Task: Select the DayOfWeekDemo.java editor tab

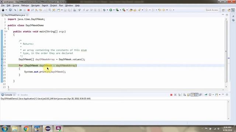Action: pyautogui.click(x=15, y=15)
